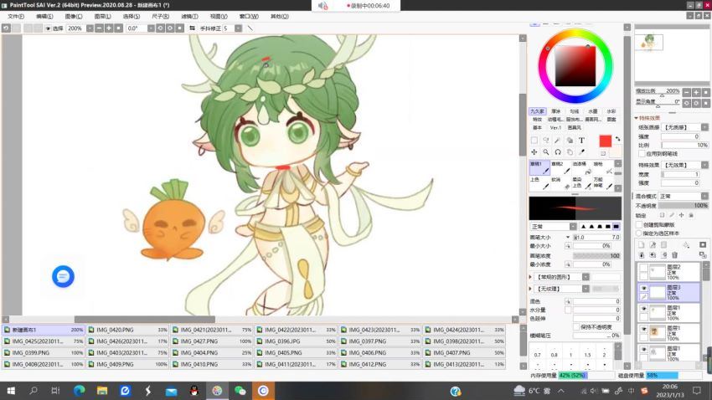Click the navigator thumbnail preview
712x400 pixels.
(649, 42)
